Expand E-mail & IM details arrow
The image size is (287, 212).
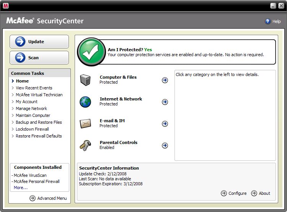tap(165, 124)
